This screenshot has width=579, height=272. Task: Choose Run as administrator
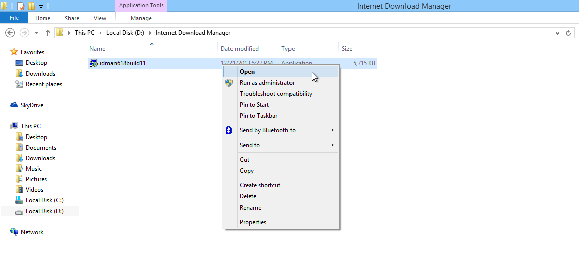click(x=280, y=83)
